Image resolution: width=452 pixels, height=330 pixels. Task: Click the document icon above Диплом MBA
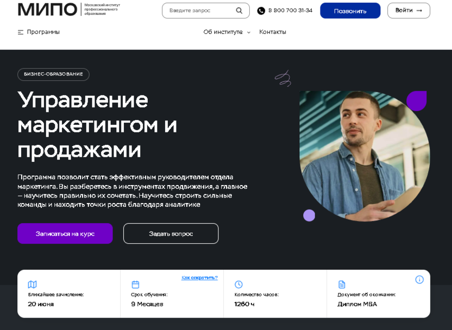(x=342, y=284)
